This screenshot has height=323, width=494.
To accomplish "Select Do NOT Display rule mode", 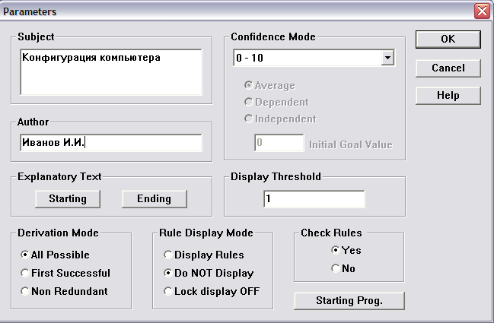I will tap(209, 273).
